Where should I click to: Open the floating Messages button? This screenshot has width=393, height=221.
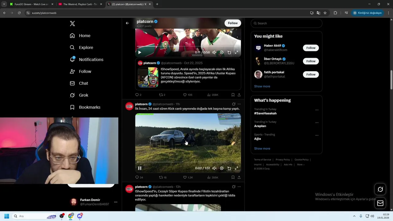point(380,203)
